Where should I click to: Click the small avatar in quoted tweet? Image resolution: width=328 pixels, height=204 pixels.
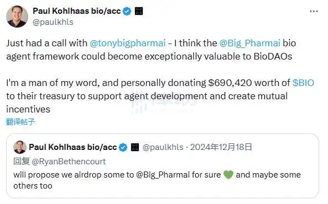pyautogui.click(x=20, y=147)
